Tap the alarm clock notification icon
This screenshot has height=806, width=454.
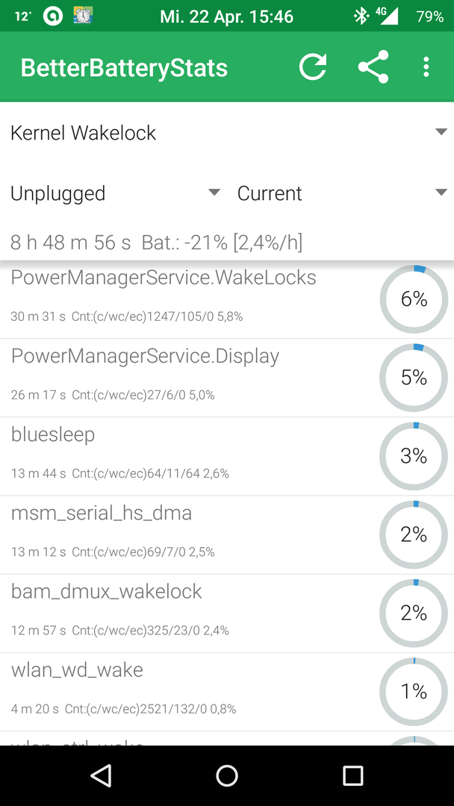click(82, 16)
